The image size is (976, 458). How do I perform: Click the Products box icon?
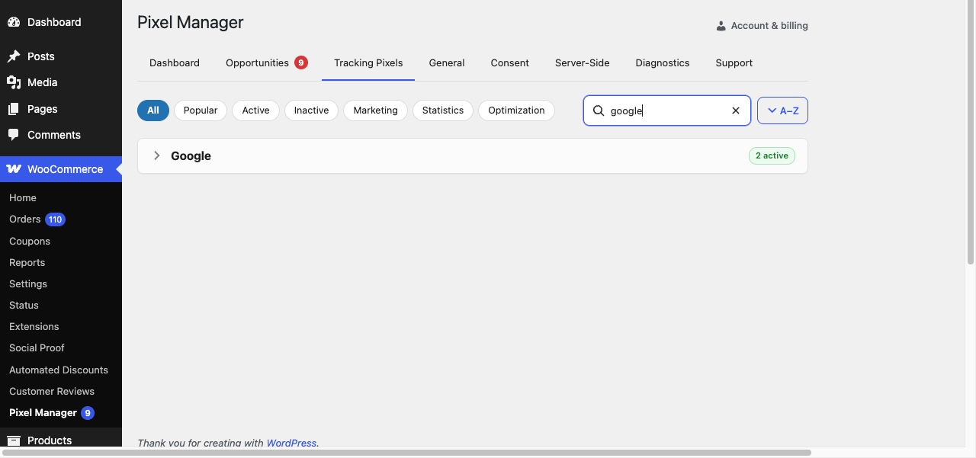[x=14, y=440]
